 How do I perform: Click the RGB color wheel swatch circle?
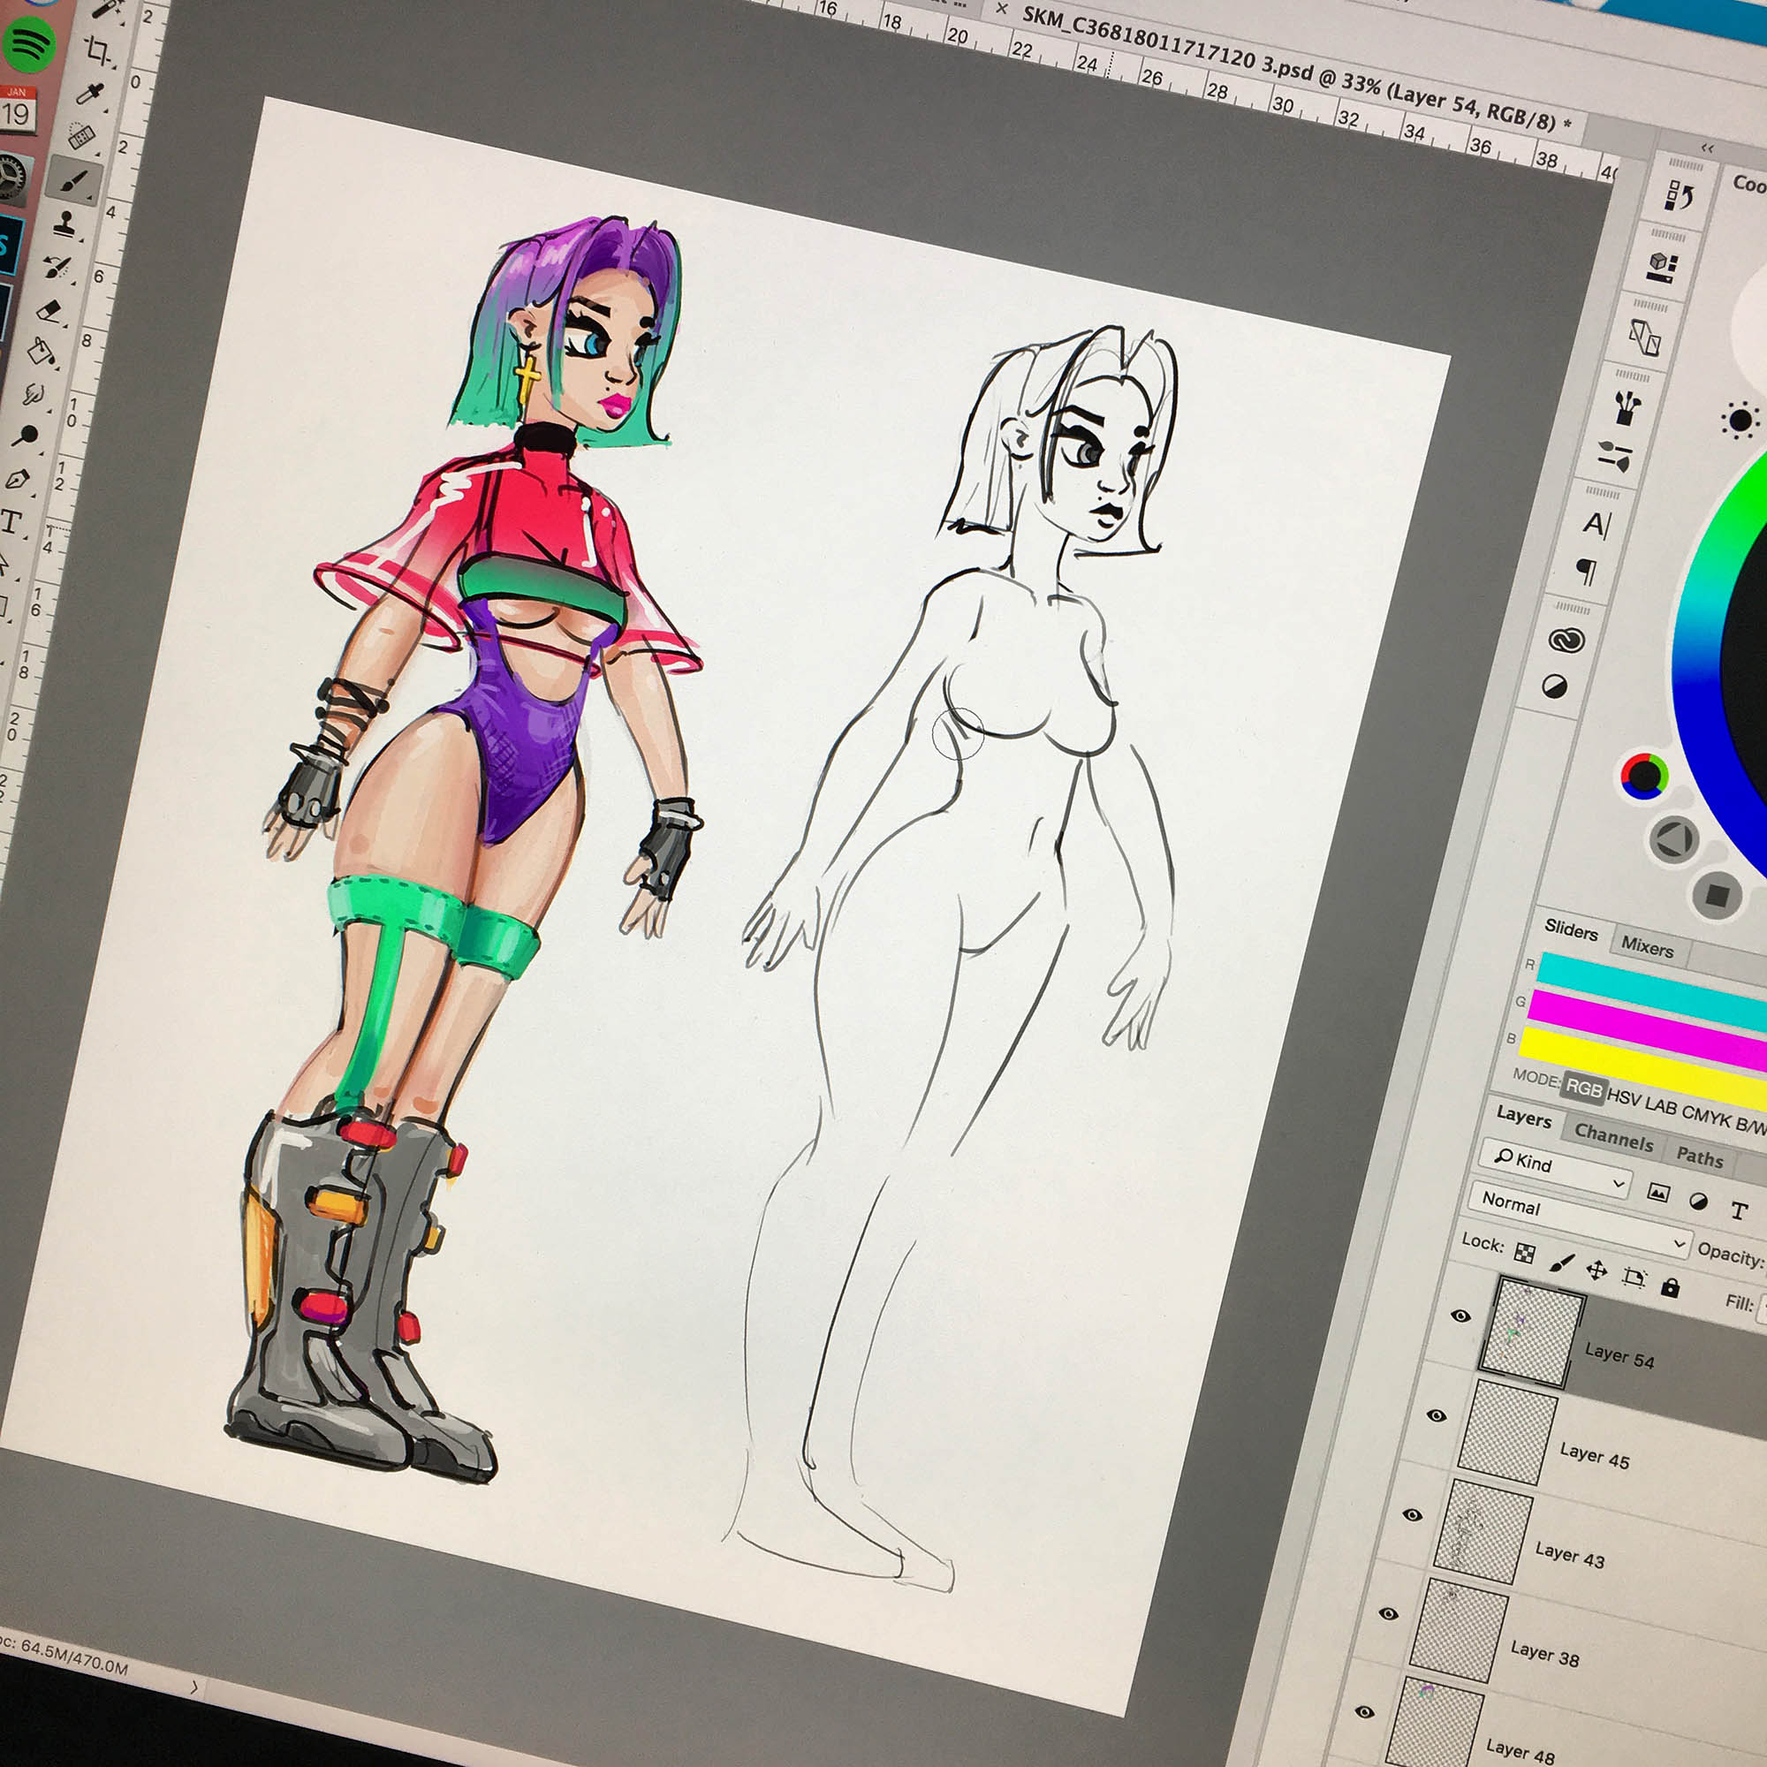[1644, 776]
